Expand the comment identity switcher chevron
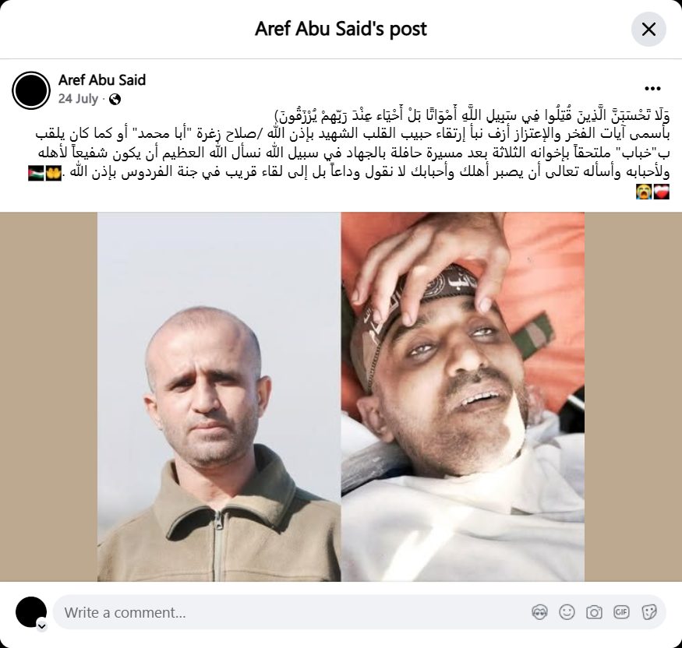682x648 pixels. (42, 626)
